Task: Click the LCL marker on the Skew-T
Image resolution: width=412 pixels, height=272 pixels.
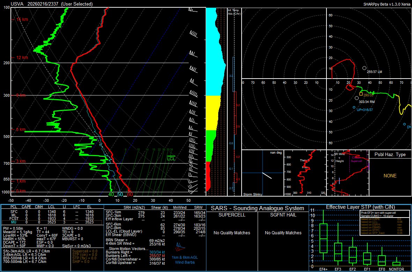Action: point(171,158)
